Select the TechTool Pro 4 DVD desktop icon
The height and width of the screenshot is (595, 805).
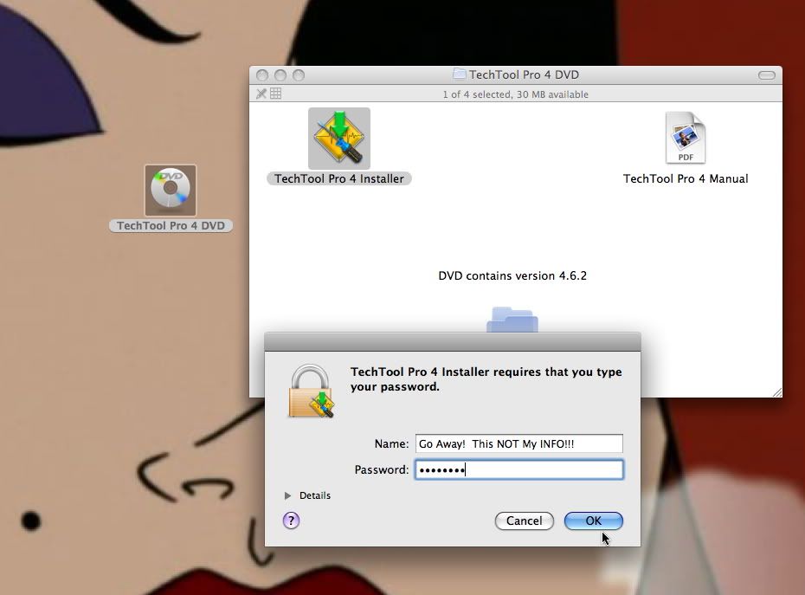[x=170, y=191]
